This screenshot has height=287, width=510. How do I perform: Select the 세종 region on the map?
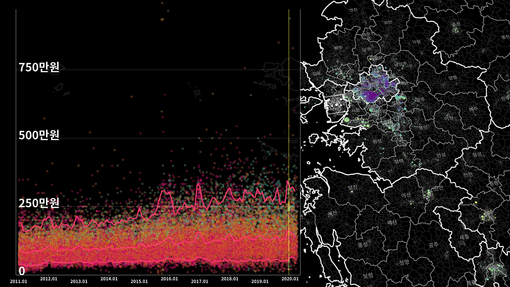(465, 237)
